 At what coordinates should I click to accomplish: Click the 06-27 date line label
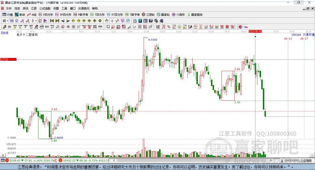304,38
